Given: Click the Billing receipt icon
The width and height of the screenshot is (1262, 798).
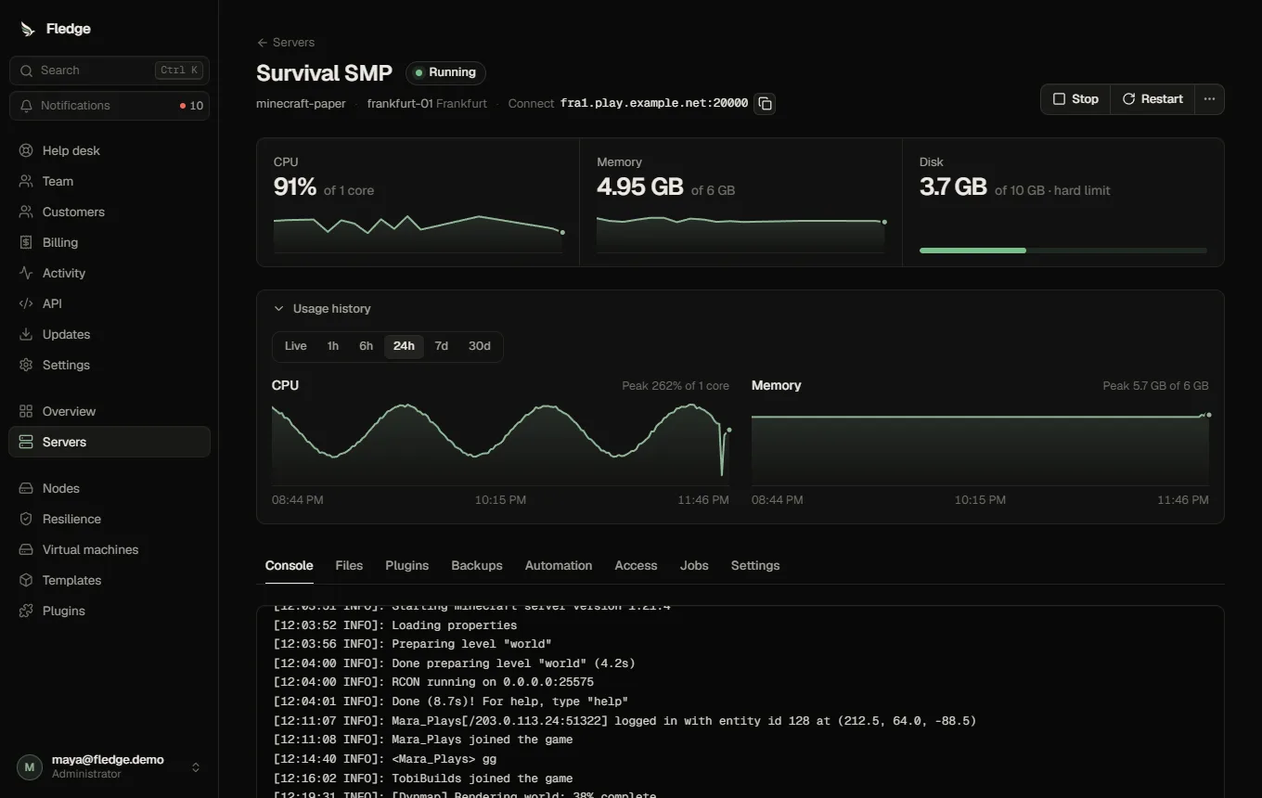Looking at the screenshot, I should 26,242.
